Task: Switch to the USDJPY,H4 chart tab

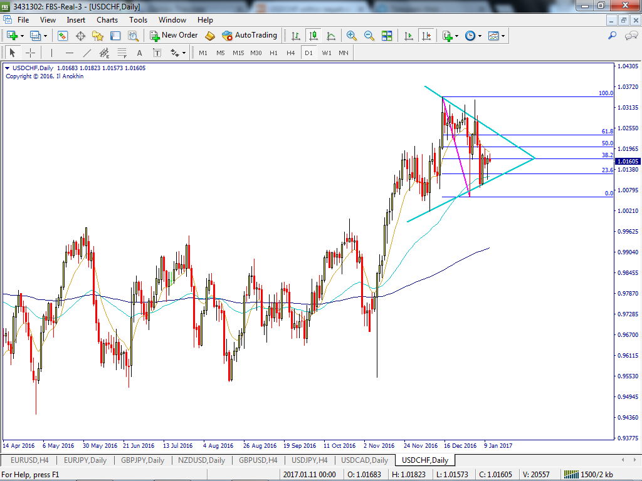Action: (310, 460)
